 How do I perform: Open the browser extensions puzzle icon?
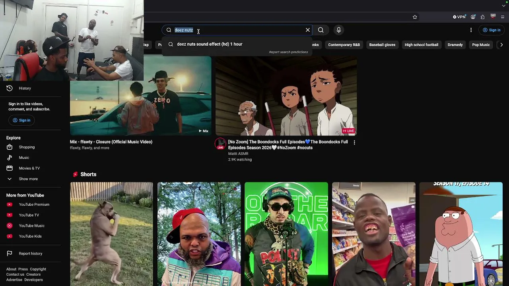pos(482,17)
